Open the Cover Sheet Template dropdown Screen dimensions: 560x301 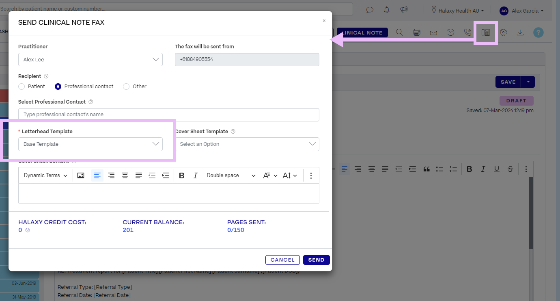(x=247, y=144)
